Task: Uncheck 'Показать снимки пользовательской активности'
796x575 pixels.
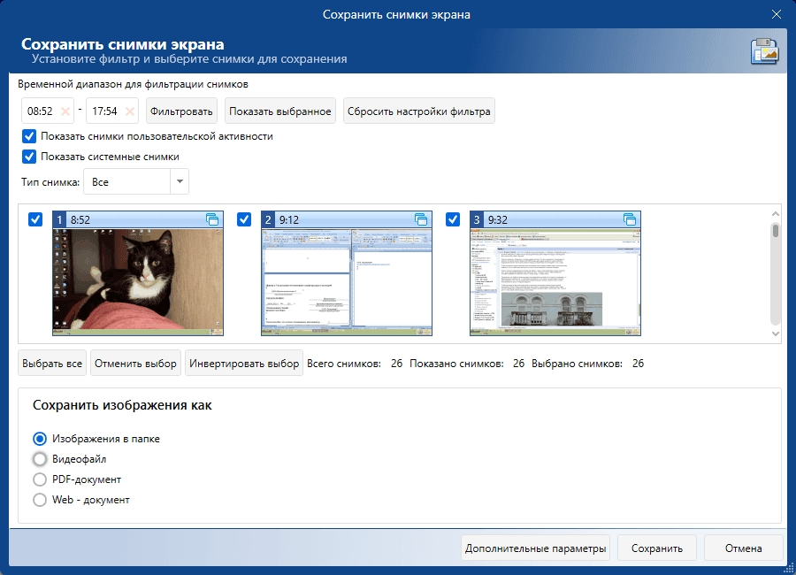Action: click(x=29, y=137)
